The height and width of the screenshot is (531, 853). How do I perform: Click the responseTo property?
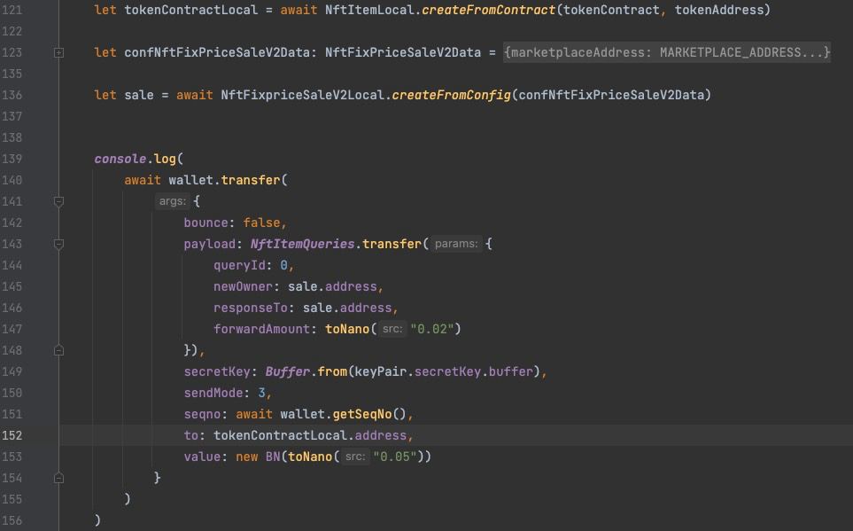(251, 308)
